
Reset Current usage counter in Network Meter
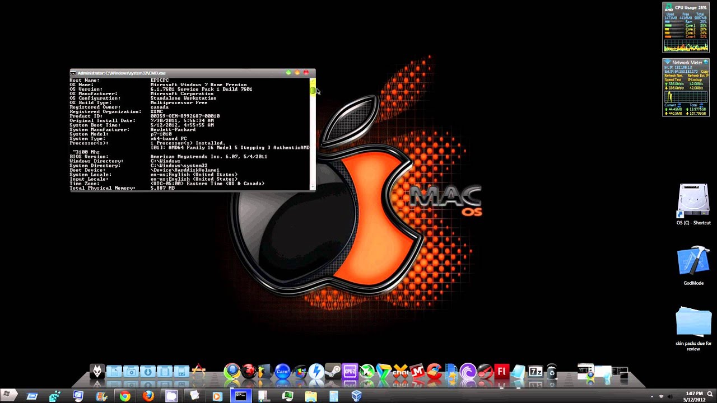pos(679,105)
